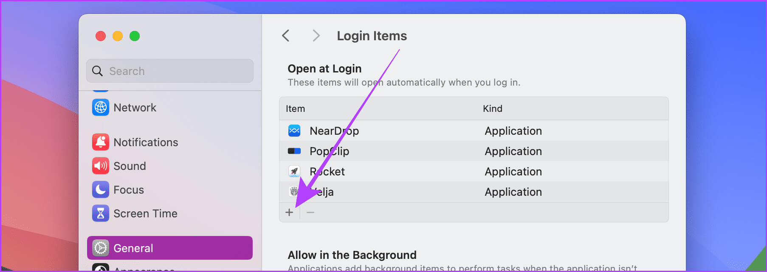Click the Open at Login heading
The width and height of the screenshot is (767, 272).
325,69
